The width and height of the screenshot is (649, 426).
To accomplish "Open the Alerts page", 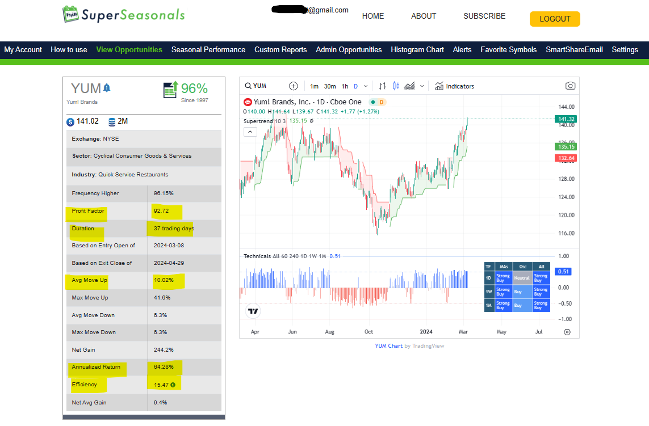I will [462, 49].
